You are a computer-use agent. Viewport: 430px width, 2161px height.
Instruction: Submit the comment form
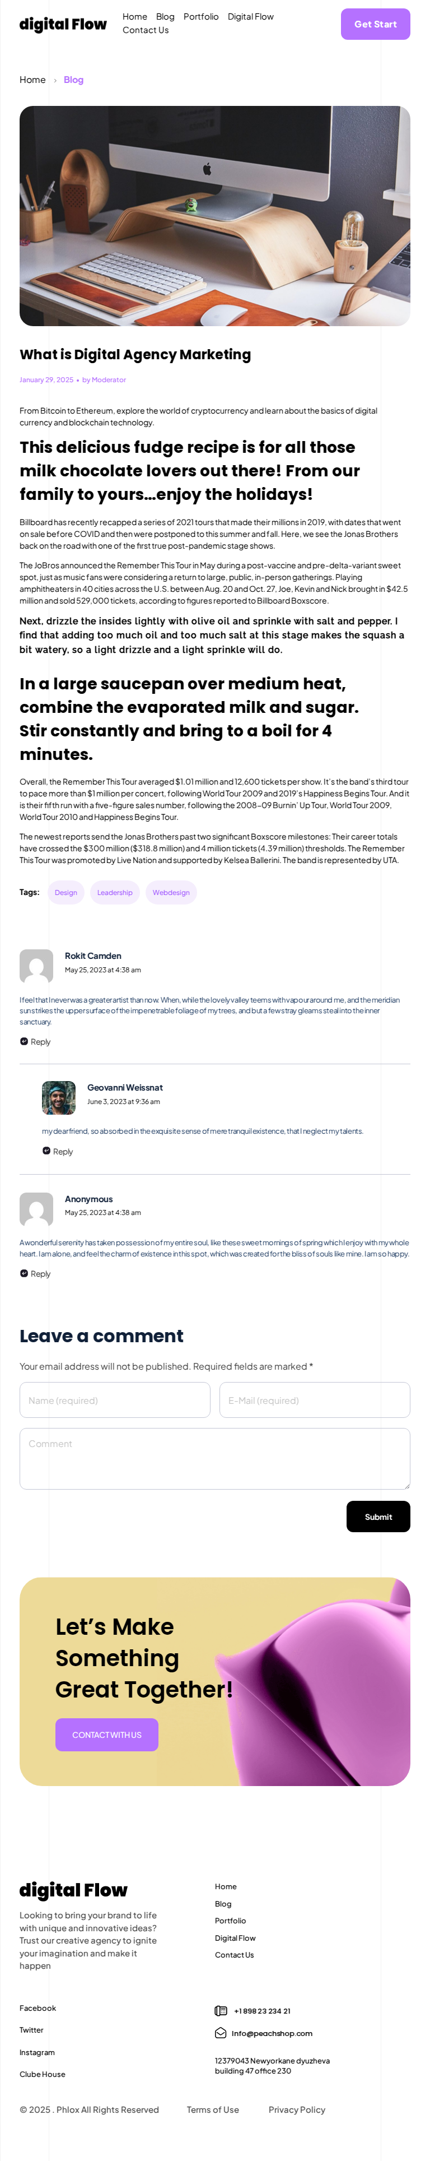tap(378, 1516)
